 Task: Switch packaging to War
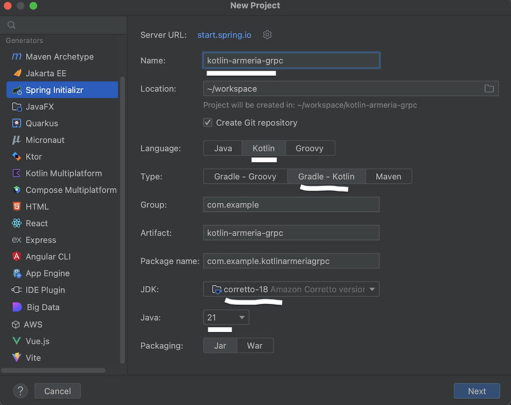[254, 345]
